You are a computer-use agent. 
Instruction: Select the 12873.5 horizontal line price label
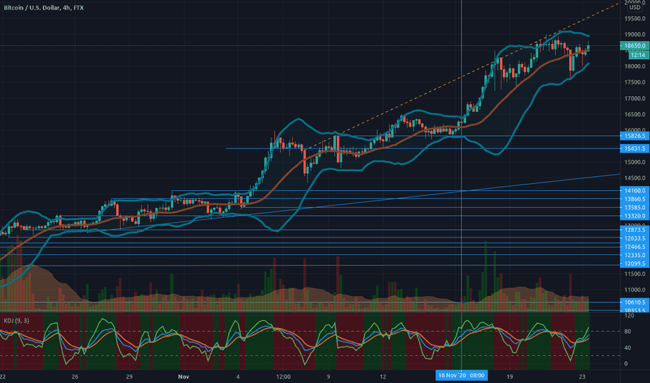(634, 230)
